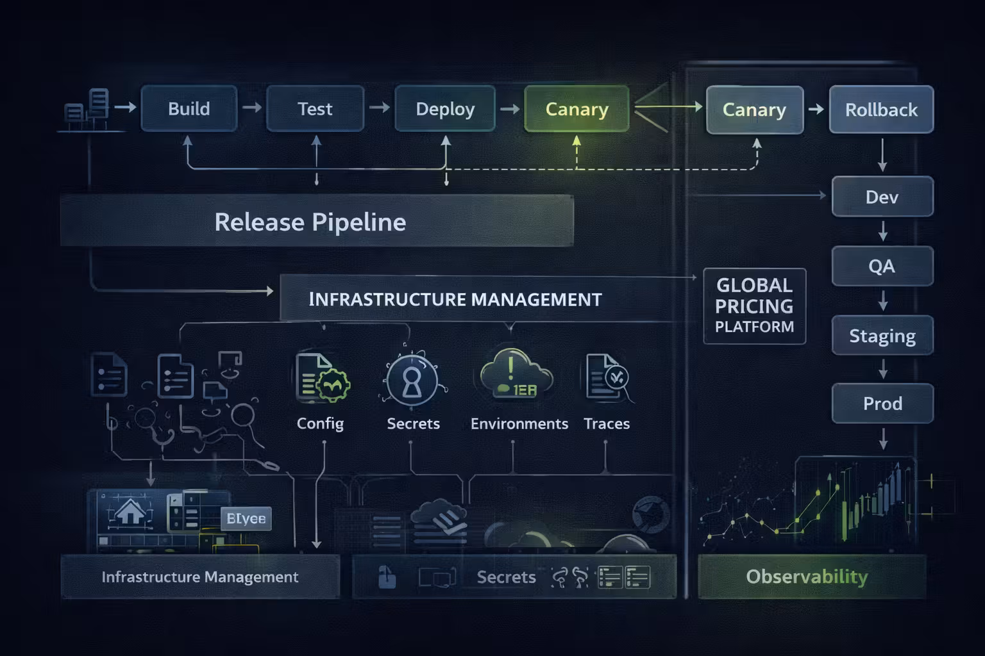This screenshot has width=985, height=656.
Task: Click the Secrets keyhole icon
Action: (x=412, y=381)
